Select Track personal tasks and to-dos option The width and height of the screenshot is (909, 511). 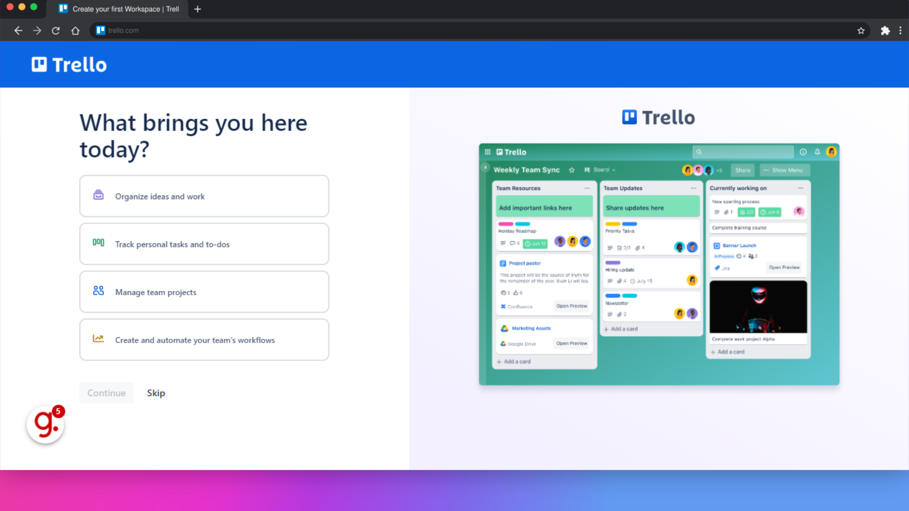pos(204,244)
